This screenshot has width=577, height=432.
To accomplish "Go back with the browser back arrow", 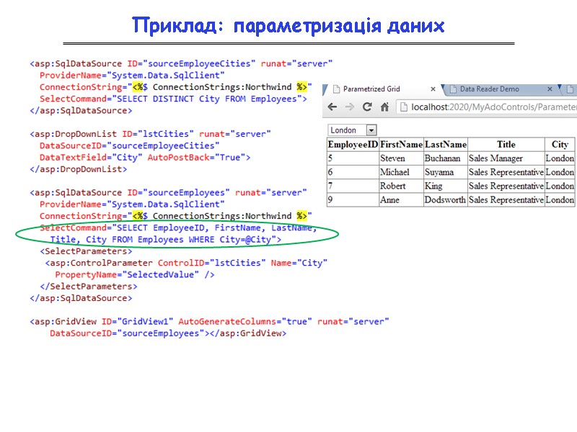I will [332, 107].
